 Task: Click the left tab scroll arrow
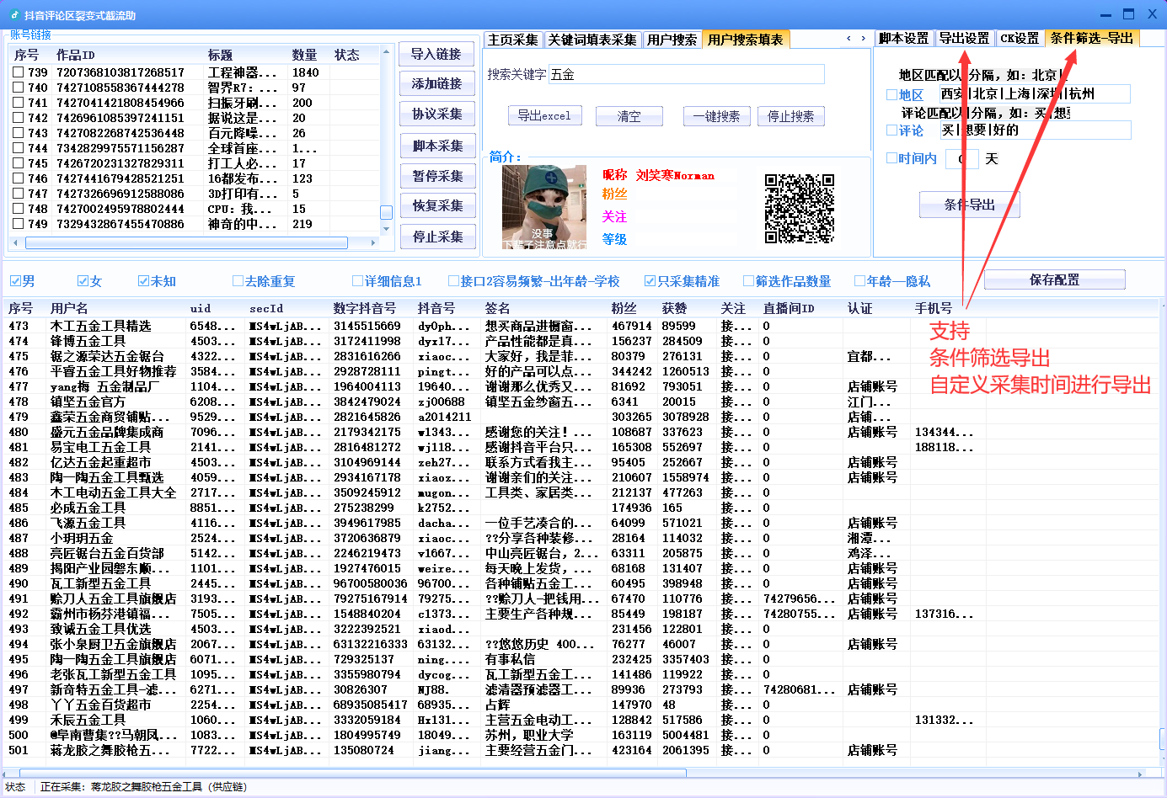(850, 38)
